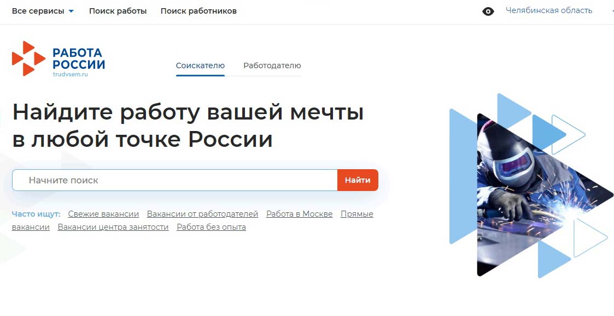This screenshot has height=316, width=614.
Task: Select the Соискателю tab
Action: pos(200,65)
